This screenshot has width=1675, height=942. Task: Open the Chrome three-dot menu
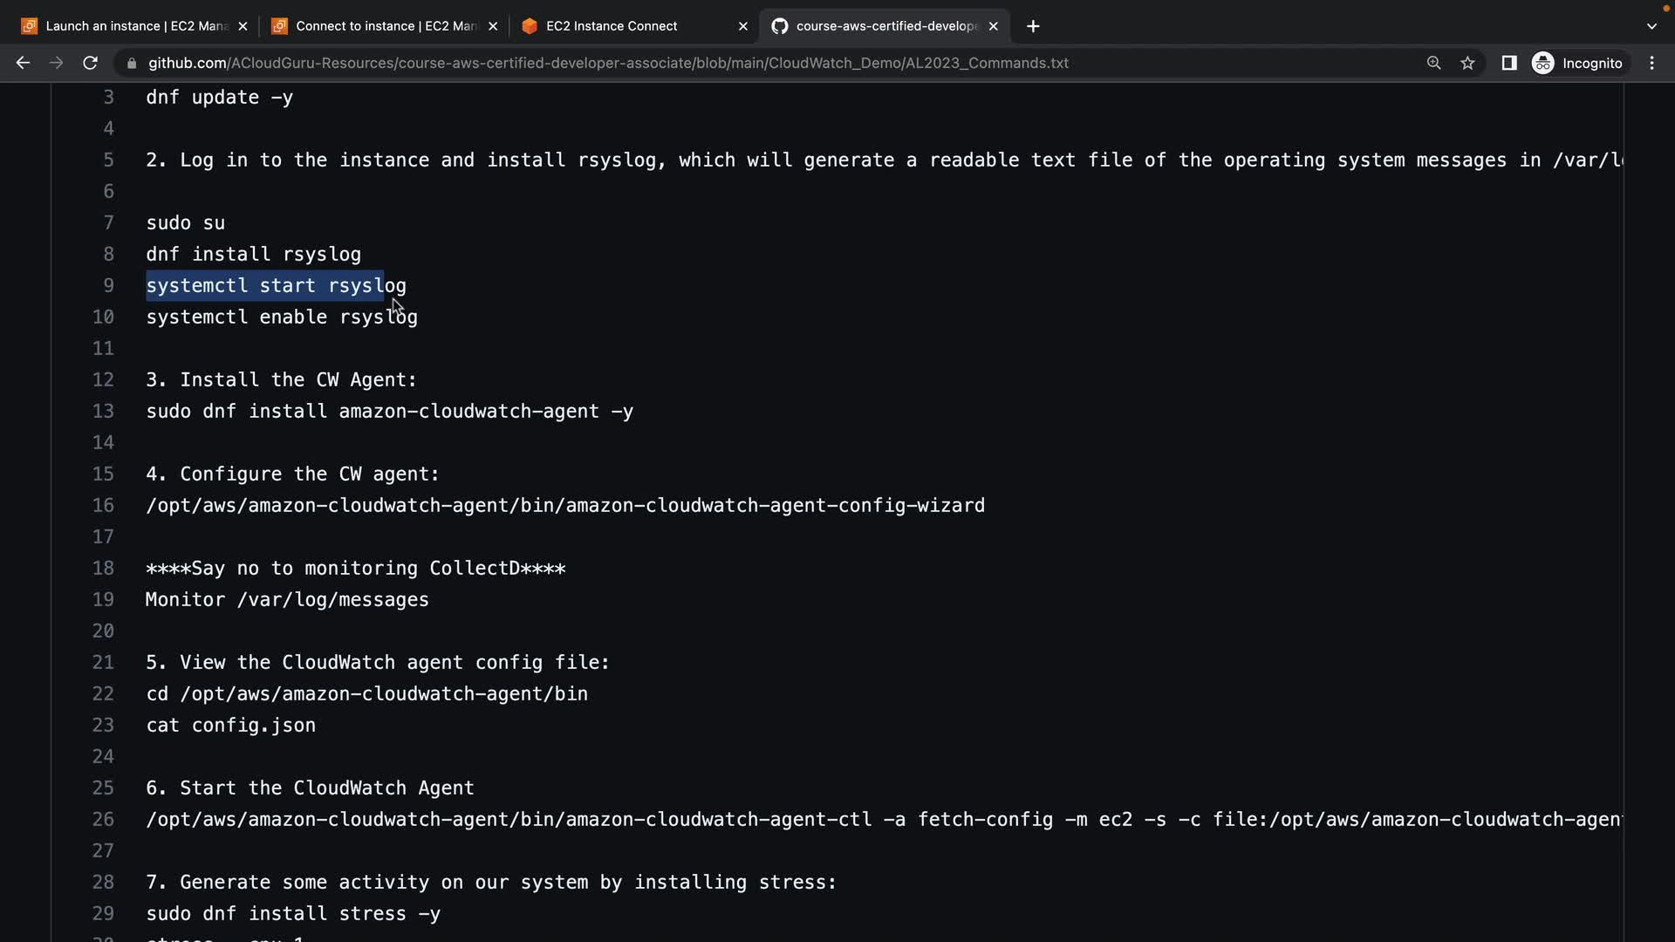[x=1651, y=63]
